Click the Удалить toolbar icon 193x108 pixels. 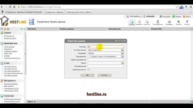147,23
